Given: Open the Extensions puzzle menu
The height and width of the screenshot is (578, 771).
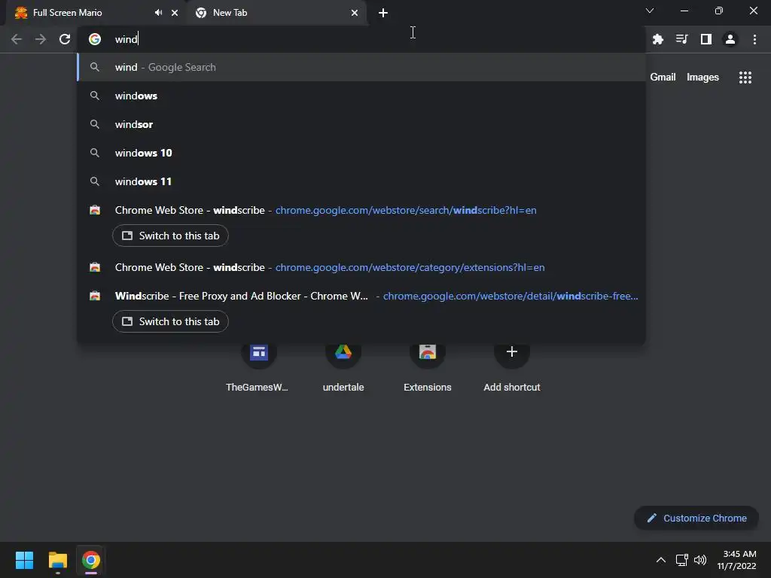Looking at the screenshot, I should click(658, 39).
